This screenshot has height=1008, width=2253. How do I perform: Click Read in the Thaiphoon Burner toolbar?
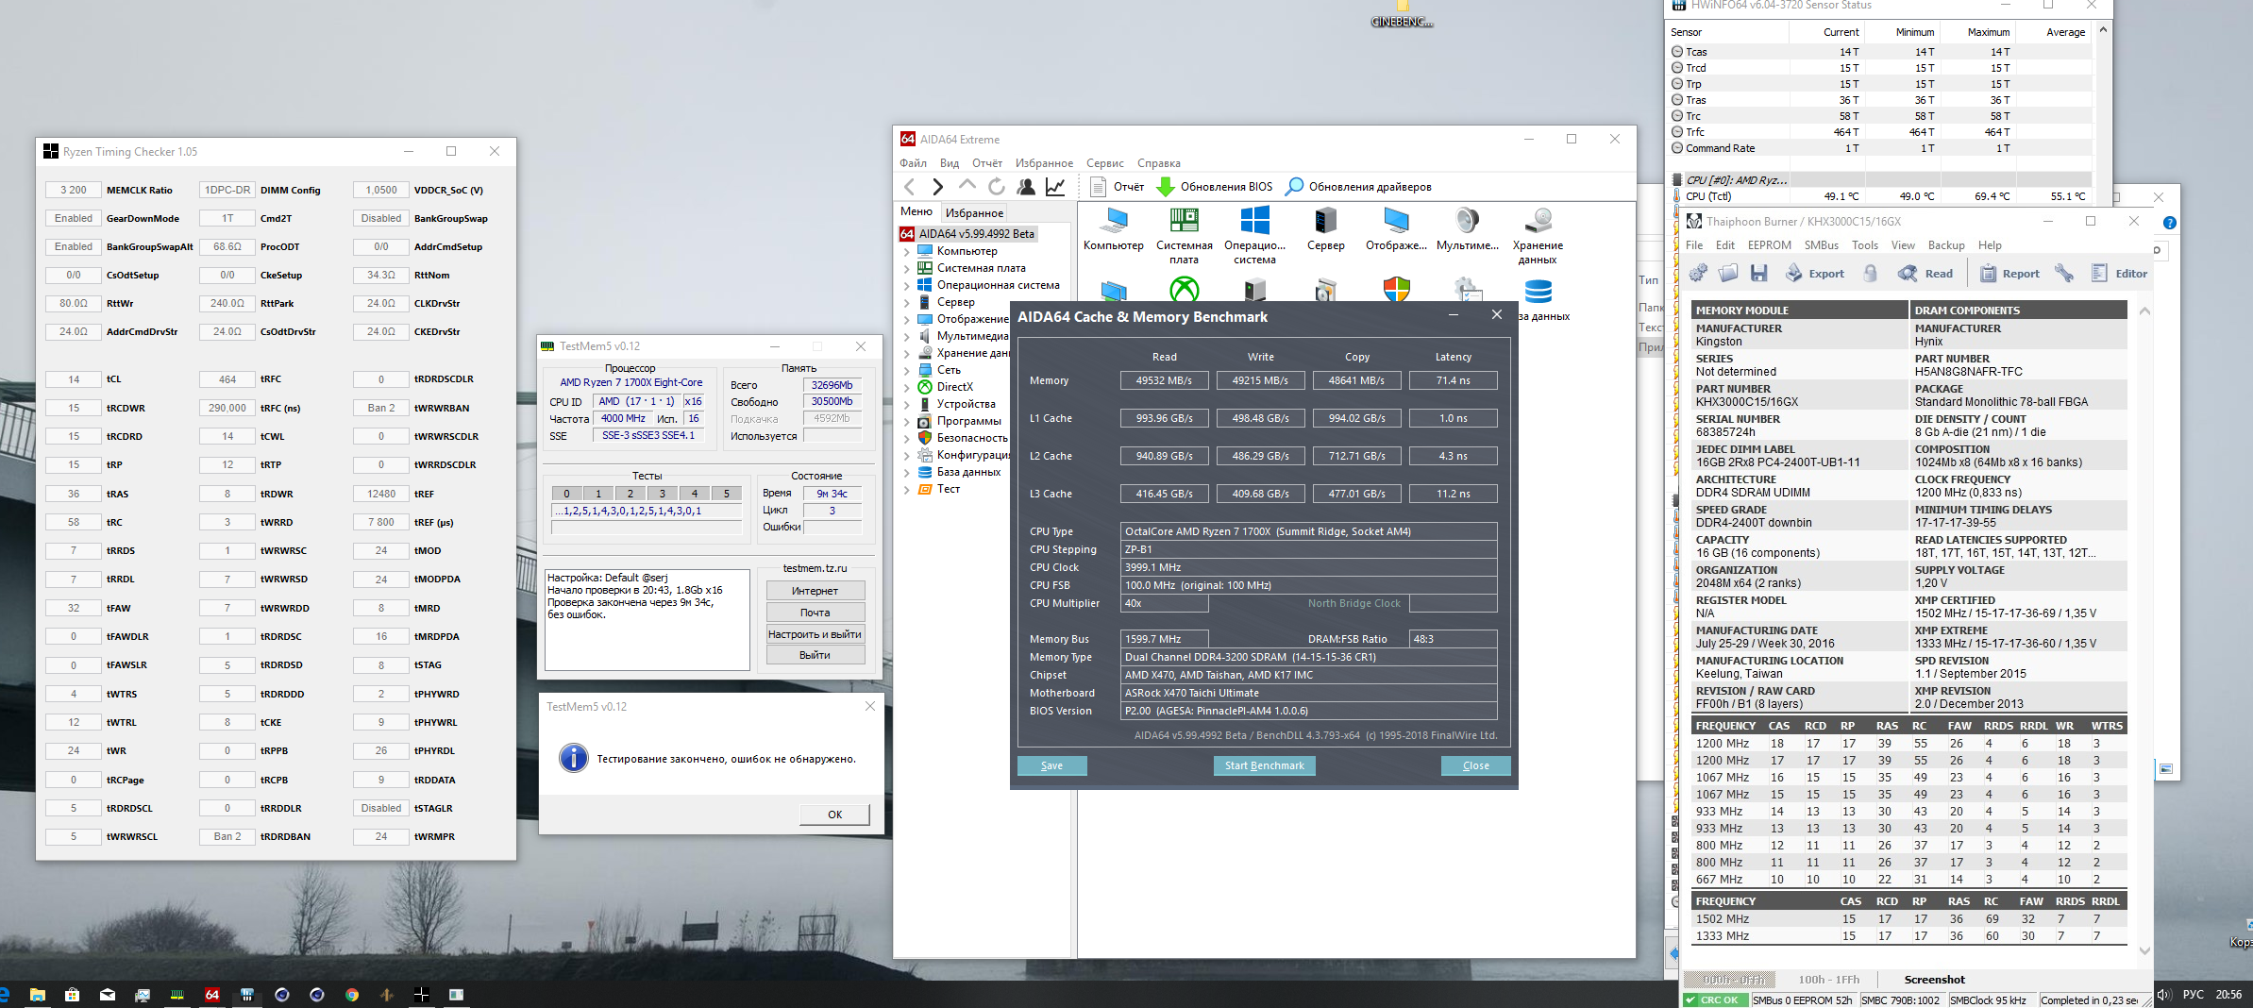(1925, 274)
